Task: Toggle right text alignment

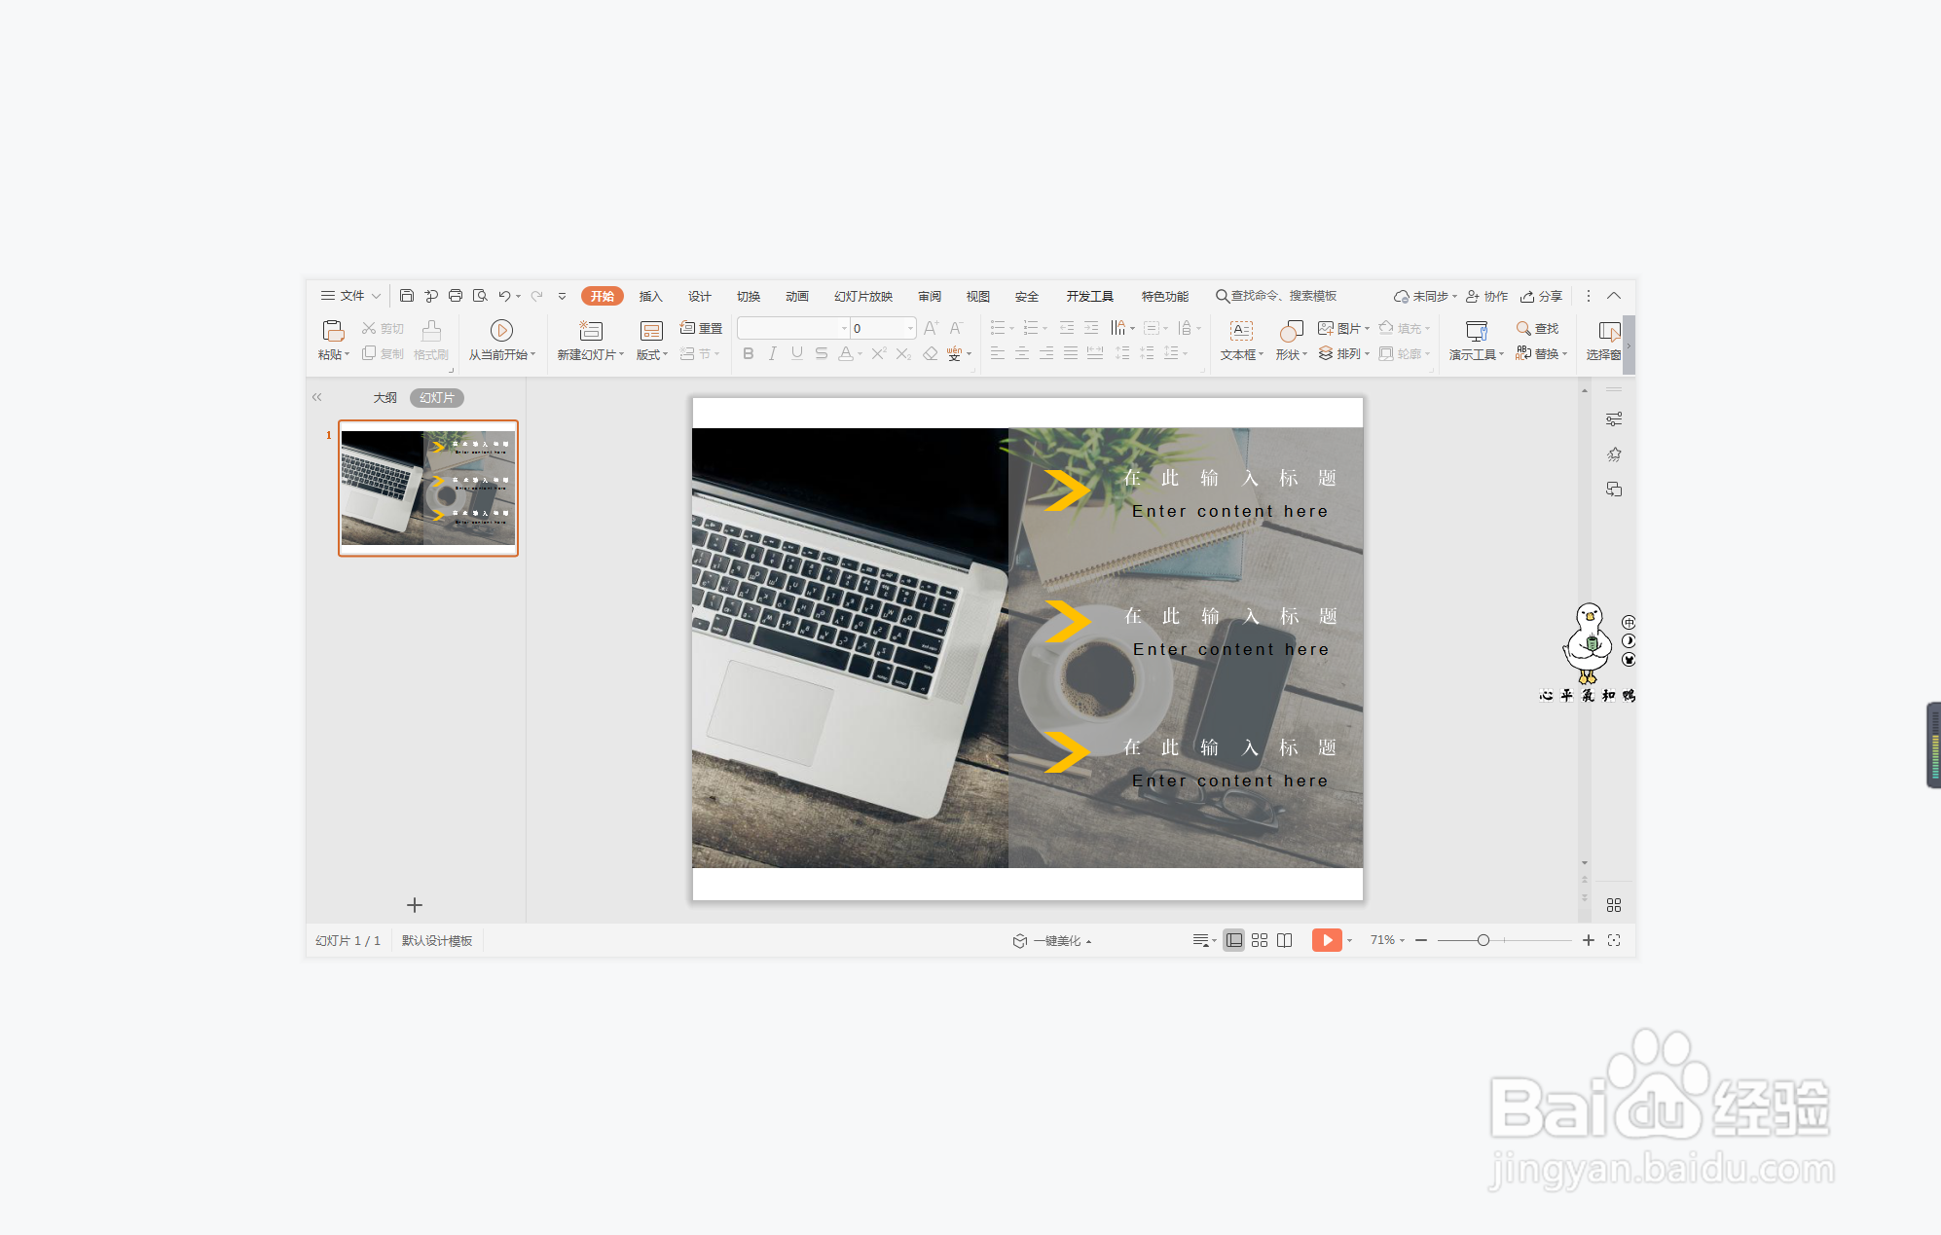Action: 1046,353
